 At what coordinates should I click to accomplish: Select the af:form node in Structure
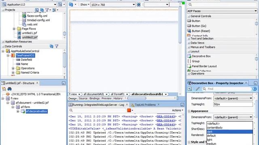pyautogui.click(x=25, y=107)
